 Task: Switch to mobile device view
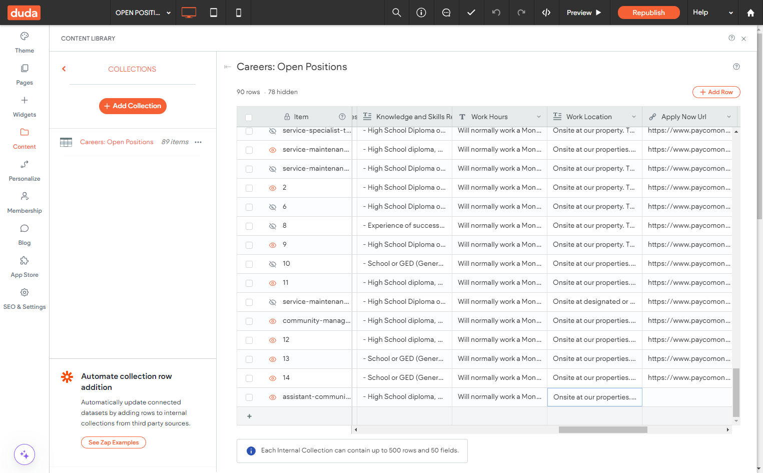pos(239,13)
